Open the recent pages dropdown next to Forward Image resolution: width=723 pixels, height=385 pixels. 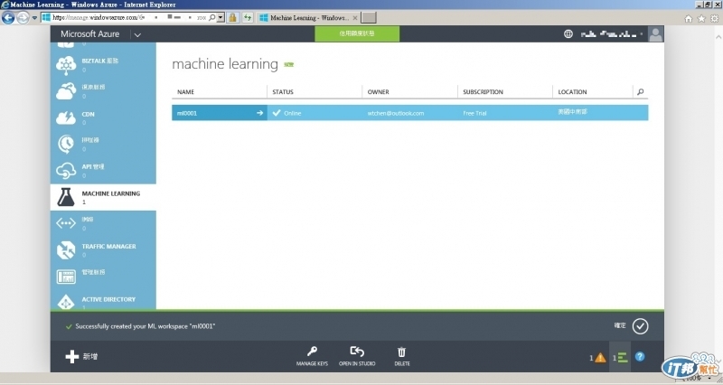tap(34, 18)
